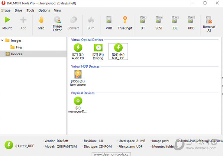Select Devices in the left tree
The image size is (223, 156).
(33, 54)
